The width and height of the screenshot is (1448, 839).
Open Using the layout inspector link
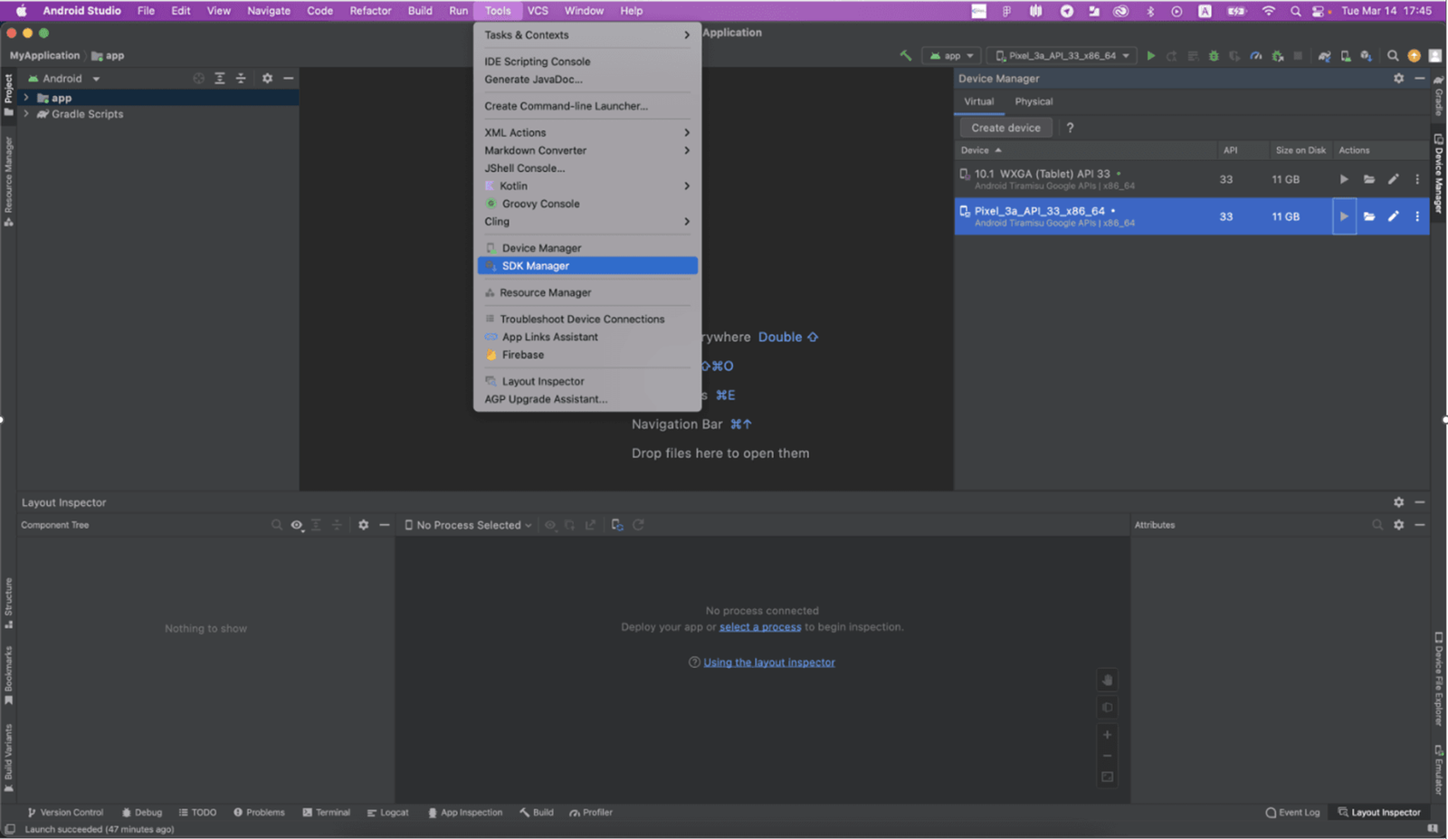(x=769, y=663)
